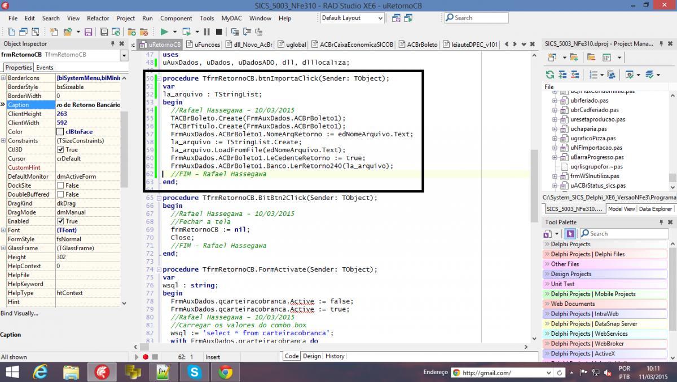Open the Skype icon in taskbar
This screenshot has width=677, height=382.
195,372
